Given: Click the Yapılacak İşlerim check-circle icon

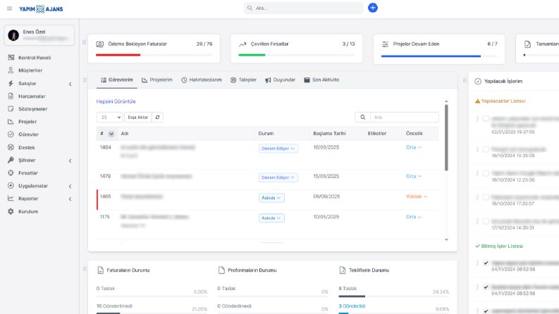Looking at the screenshot, I should [x=478, y=81].
